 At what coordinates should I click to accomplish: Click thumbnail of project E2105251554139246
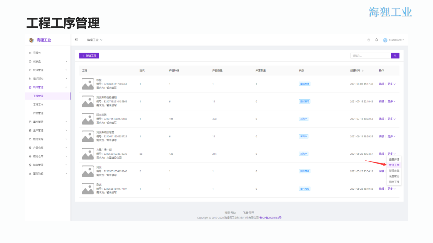[x=88, y=171]
